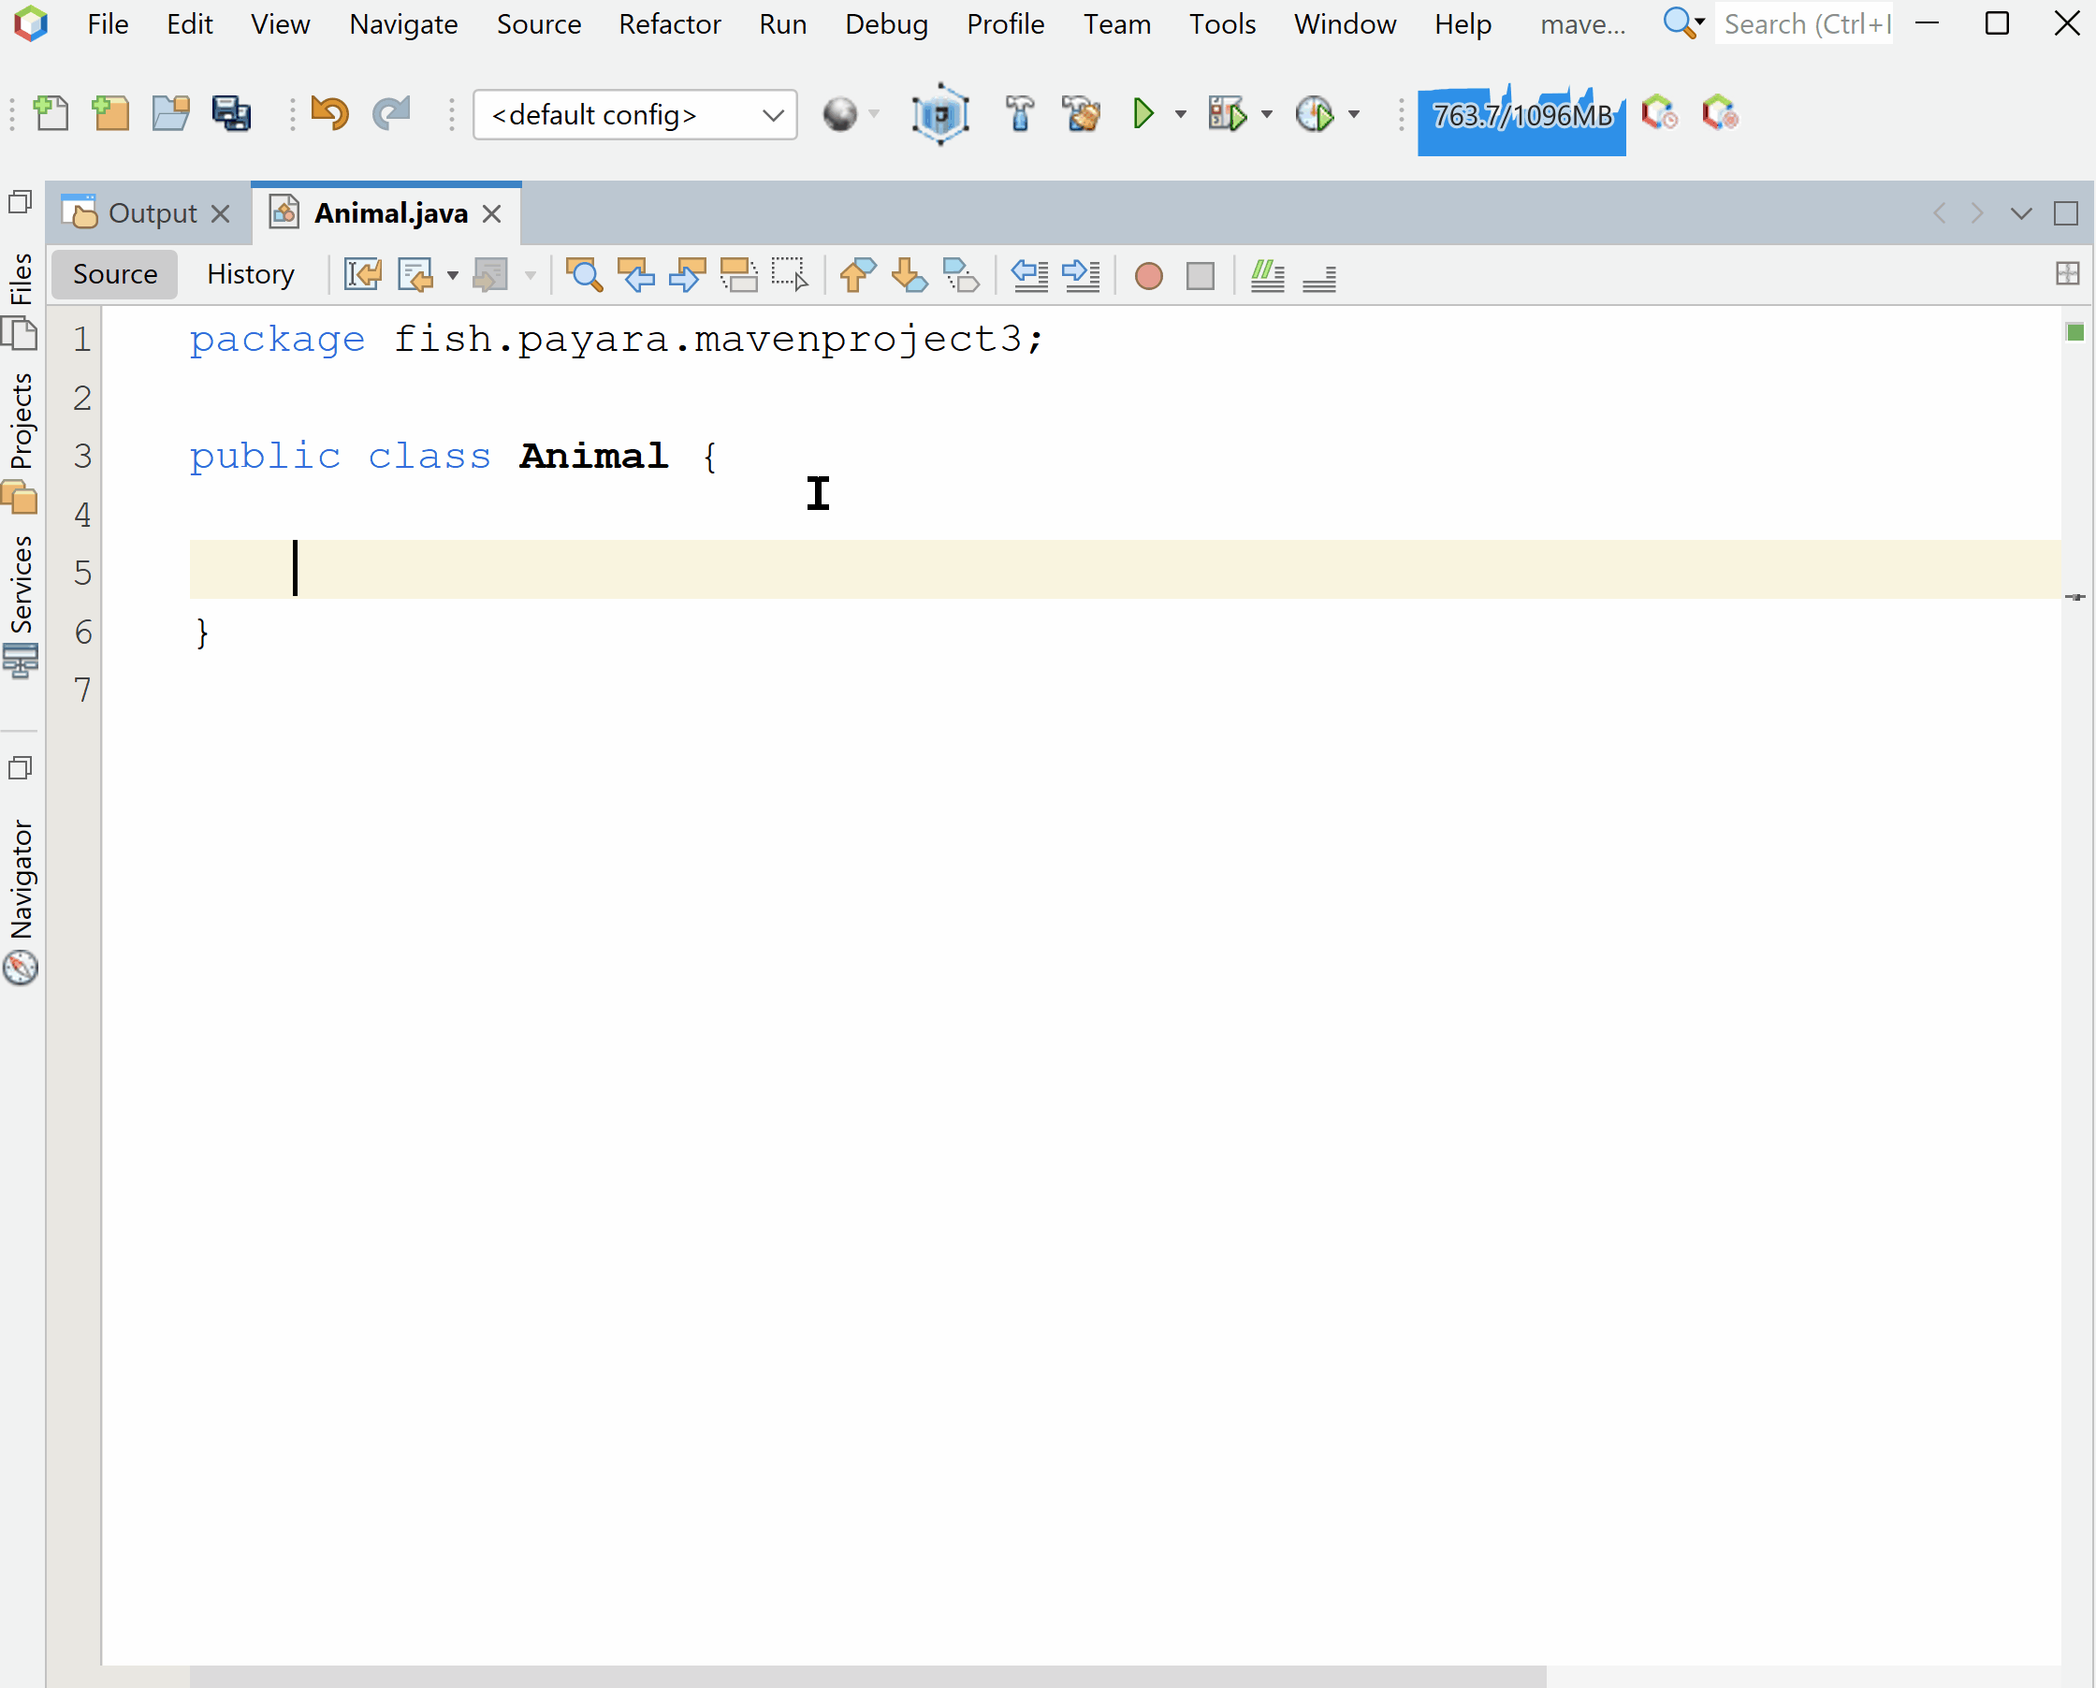This screenshot has height=1688, width=2096.
Task: Click Clean and Build Project icon
Action: (x=1080, y=114)
